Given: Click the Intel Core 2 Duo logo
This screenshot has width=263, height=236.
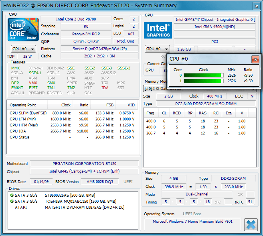Looking at the screenshot, I should pos(23,30).
